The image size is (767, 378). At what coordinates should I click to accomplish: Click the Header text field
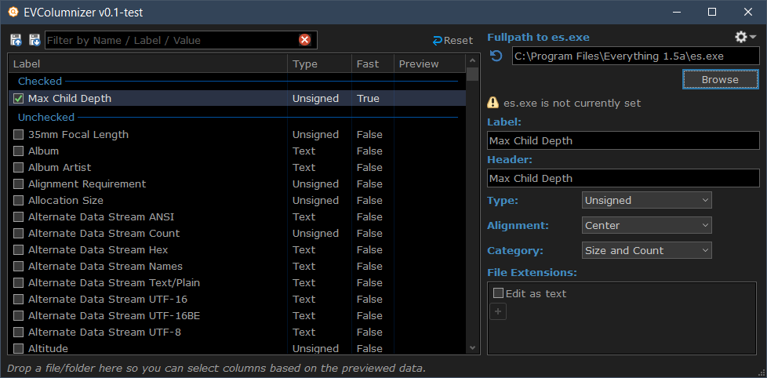click(623, 178)
